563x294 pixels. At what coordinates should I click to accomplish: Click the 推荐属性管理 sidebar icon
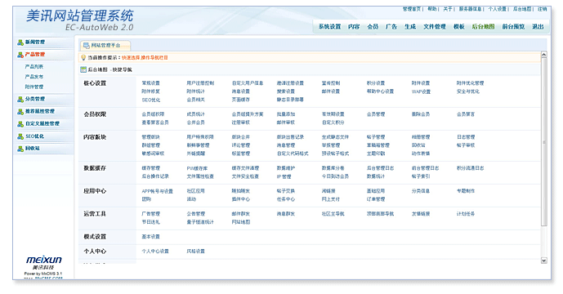point(20,112)
